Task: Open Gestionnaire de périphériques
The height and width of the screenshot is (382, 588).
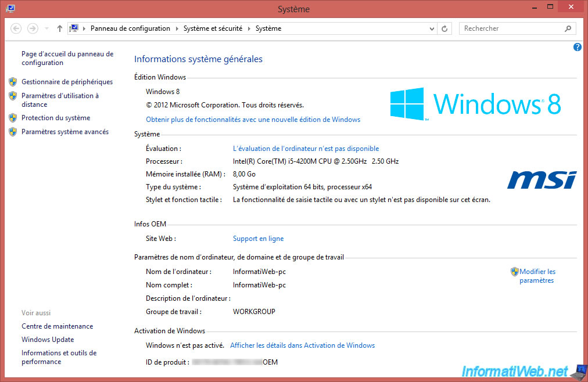Action: pos(67,82)
